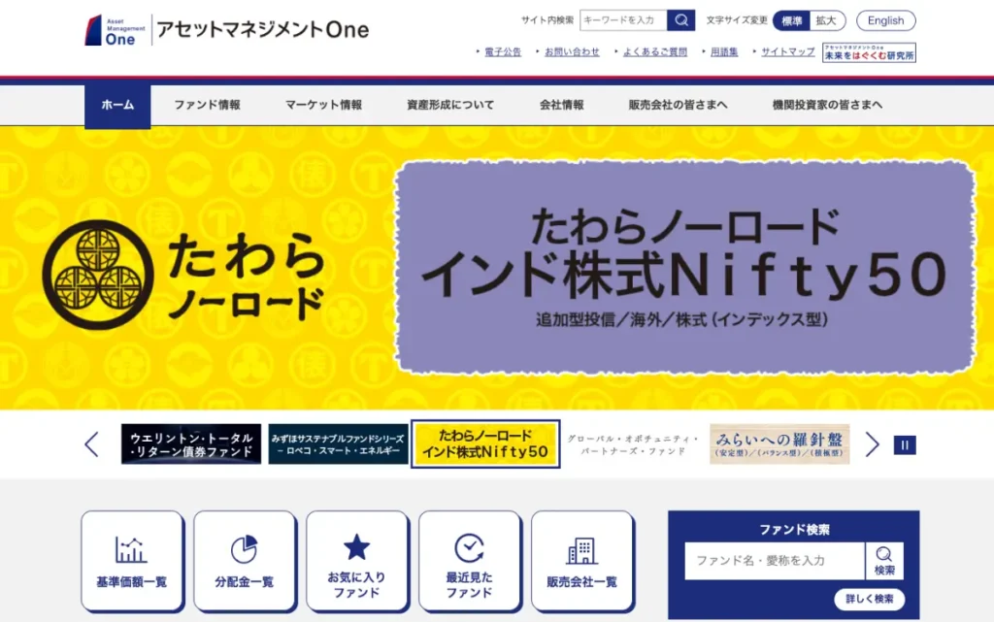Click the site keyword search field
The image size is (994, 622).
[x=623, y=20]
